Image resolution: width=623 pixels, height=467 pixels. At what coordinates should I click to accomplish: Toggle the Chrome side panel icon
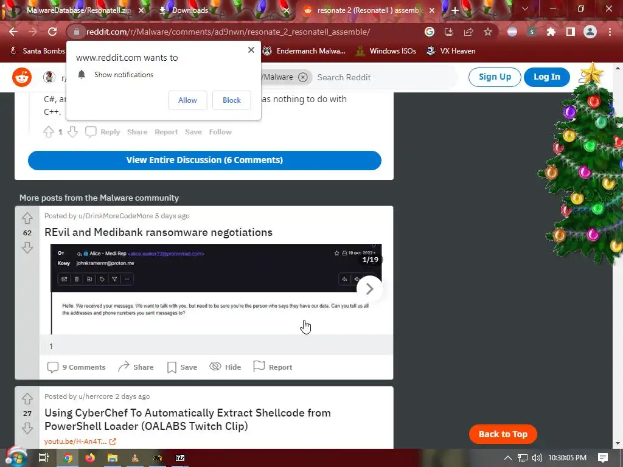click(x=571, y=32)
